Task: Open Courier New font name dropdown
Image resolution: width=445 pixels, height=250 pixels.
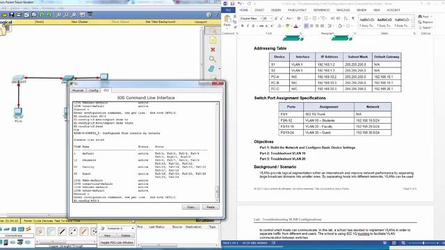Action: (x=261, y=19)
